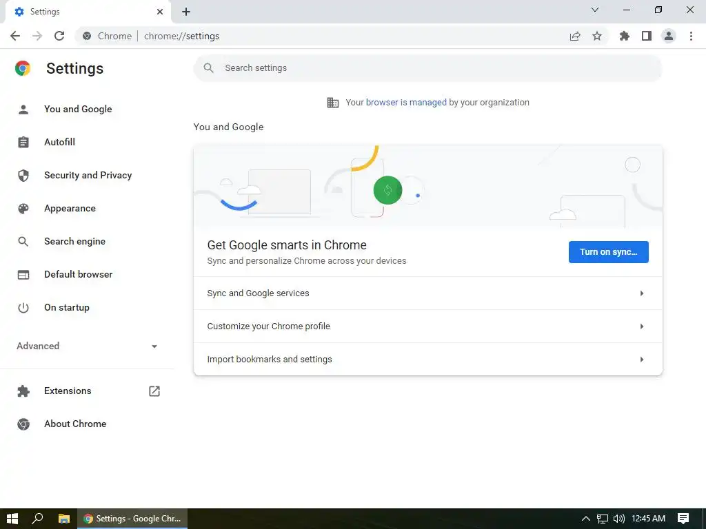
Task: Click the On startup power icon
Action: click(23, 308)
